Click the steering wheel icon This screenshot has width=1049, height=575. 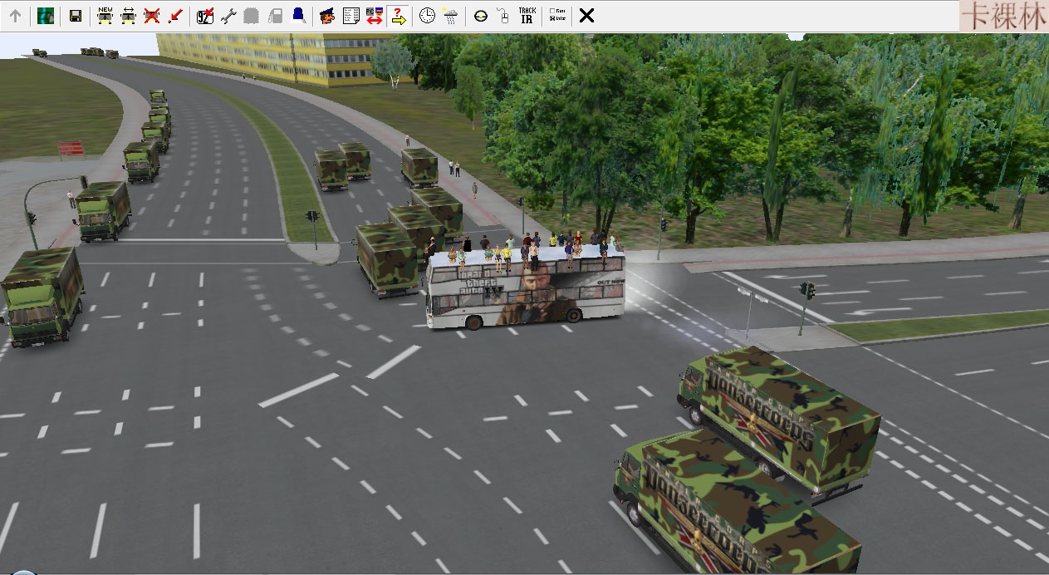tap(480, 16)
